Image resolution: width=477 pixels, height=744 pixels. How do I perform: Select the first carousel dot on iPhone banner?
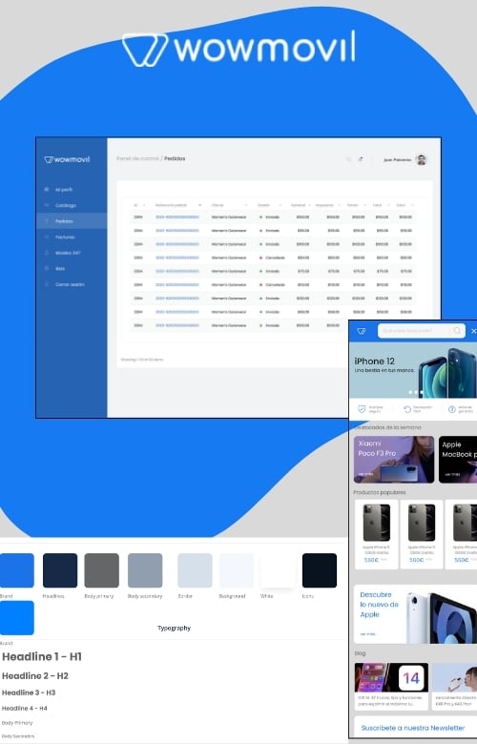tap(410, 392)
